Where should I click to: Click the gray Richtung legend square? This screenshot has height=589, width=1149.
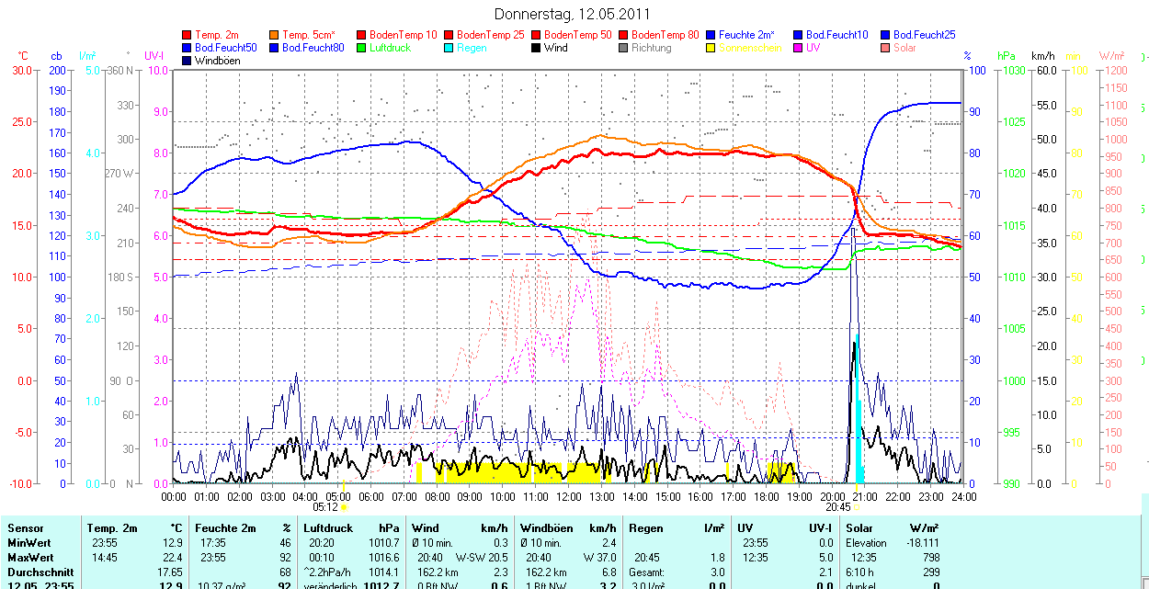[624, 48]
